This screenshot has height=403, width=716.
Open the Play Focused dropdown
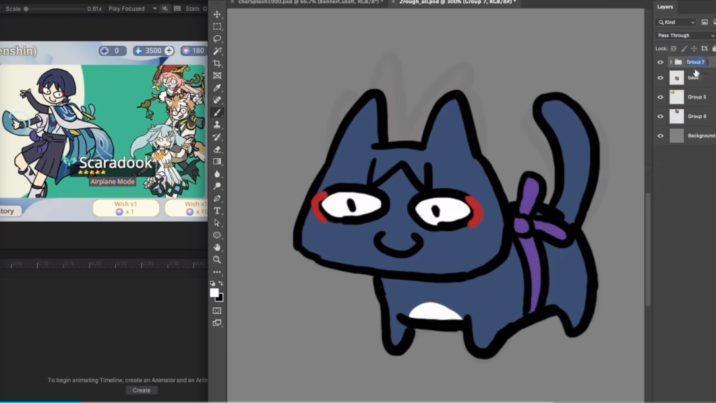(132, 8)
